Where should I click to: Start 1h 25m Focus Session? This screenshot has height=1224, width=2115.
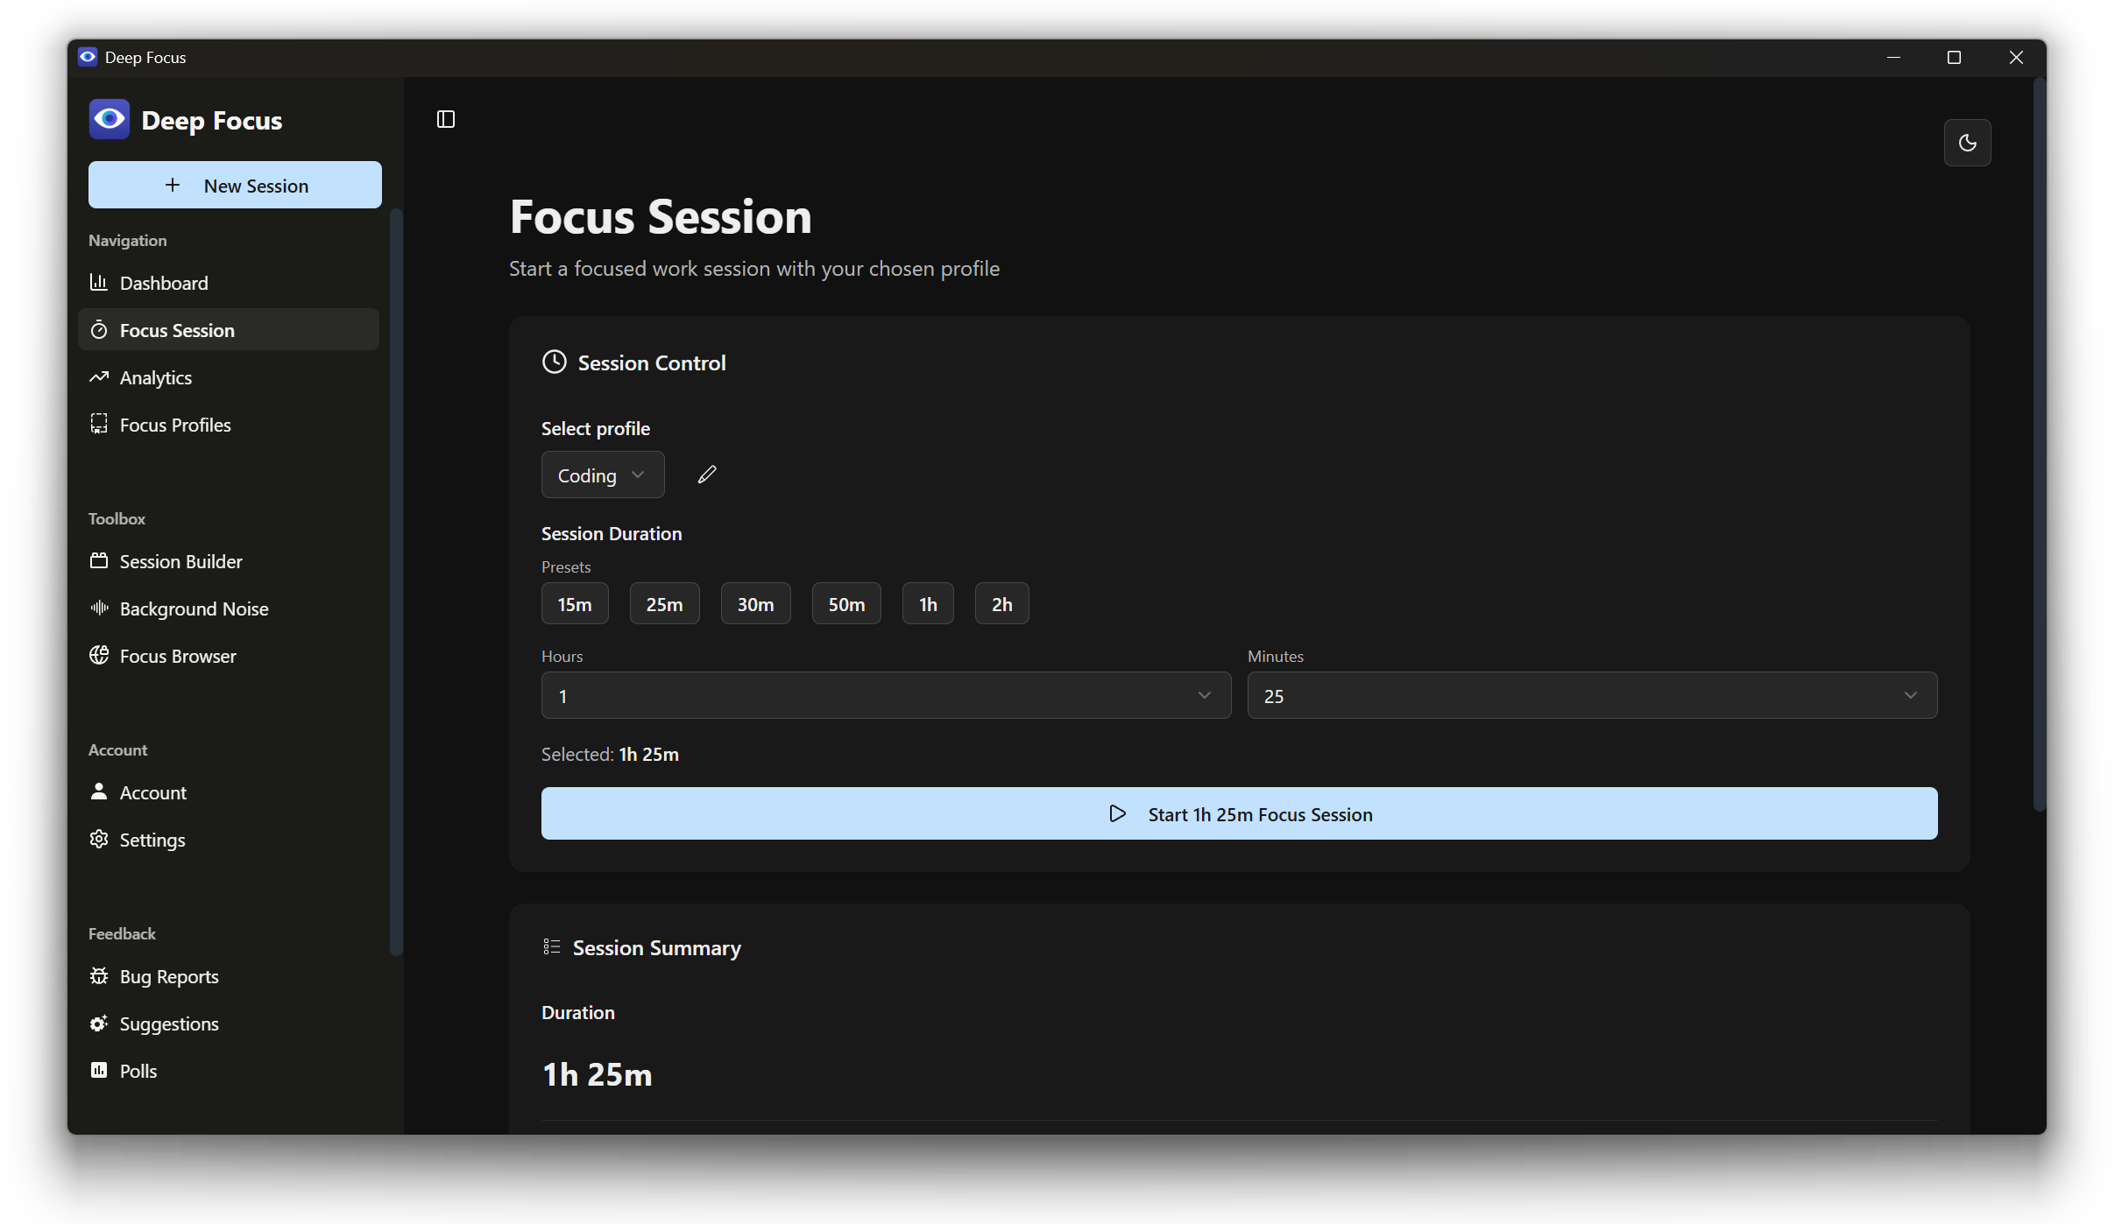click(1239, 813)
